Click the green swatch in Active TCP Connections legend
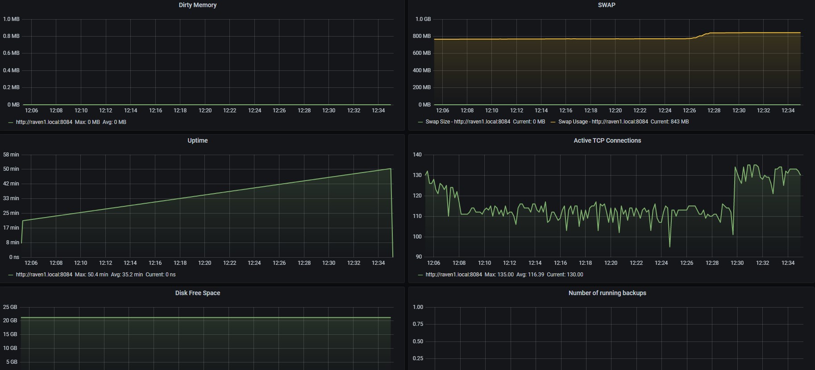Image resolution: width=815 pixels, height=370 pixels. (420, 275)
